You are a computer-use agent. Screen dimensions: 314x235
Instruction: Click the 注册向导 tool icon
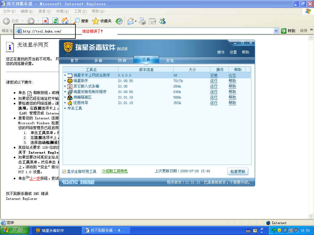coord(70,103)
